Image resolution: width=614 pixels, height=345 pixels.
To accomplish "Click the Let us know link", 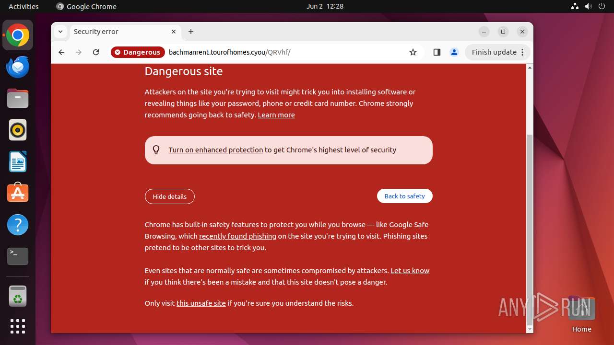I will (x=410, y=271).
